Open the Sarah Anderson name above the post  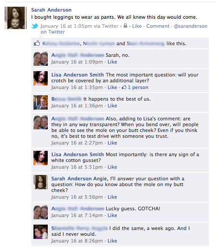[51, 10]
